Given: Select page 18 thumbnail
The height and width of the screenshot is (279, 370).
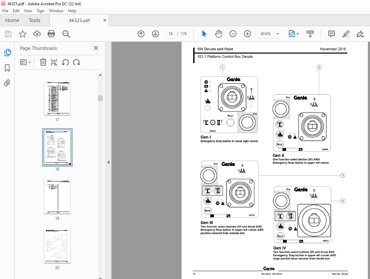Looking at the screenshot, I should point(58,147).
